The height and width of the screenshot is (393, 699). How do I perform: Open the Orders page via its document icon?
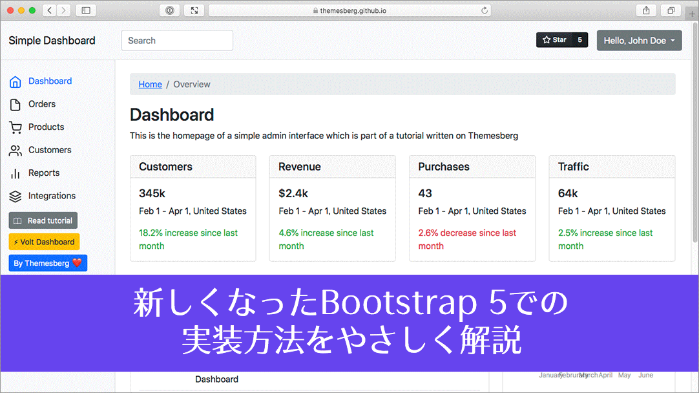tap(15, 104)
